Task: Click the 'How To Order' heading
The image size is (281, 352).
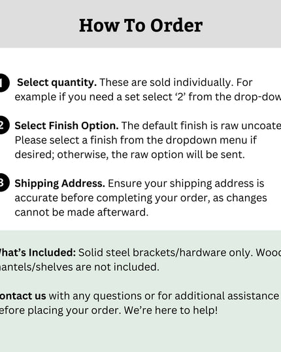Action: click(140, 26)
